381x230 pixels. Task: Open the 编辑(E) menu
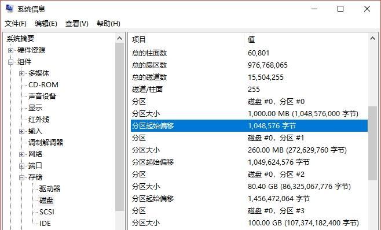click(x=46, y=24)
